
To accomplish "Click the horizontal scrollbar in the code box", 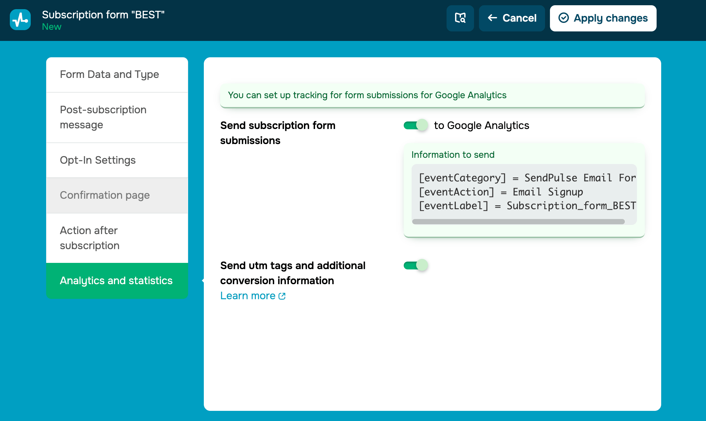I will pos(518,222).
